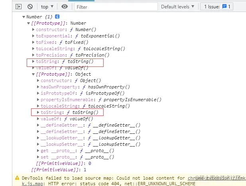The image size is (246, 186).
Task: Click the 'ƒ Object()' function value
Action: tap(88, 81)
